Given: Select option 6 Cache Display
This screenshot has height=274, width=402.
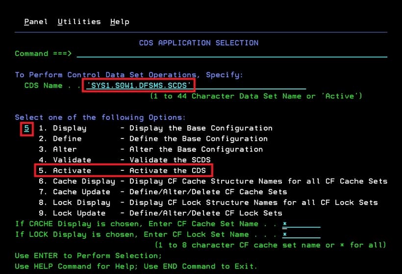Looking at the screenshot, I should tap(76, 181).
